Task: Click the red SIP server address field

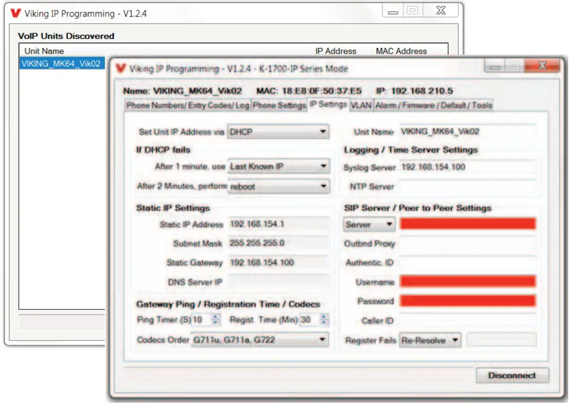Action: click(x=468, y=224)
